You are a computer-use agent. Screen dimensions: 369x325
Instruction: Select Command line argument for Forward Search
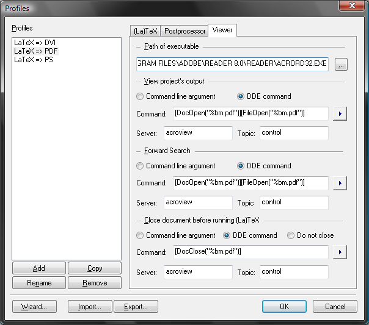[x=175, y=166]
